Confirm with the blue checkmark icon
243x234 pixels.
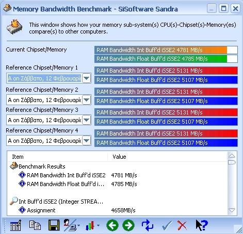point(167,225)
